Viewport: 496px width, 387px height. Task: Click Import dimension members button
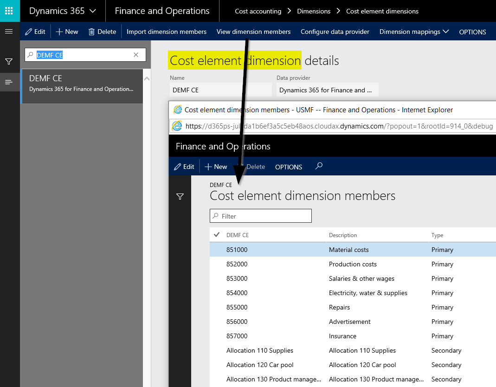point(166,32)
